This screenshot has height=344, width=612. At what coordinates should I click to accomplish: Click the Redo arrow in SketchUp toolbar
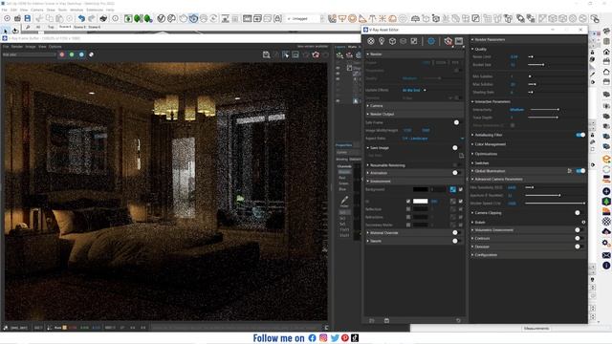[92, 18]
